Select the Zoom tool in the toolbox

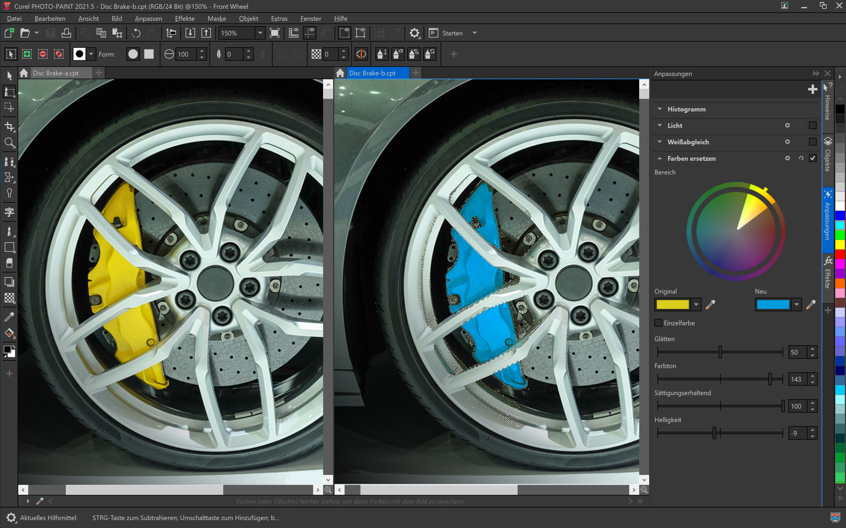coord(10,143)
